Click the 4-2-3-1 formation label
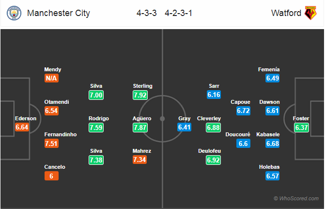Image resolution: width=325 pixels, height=209 pixels. (178, 13)
